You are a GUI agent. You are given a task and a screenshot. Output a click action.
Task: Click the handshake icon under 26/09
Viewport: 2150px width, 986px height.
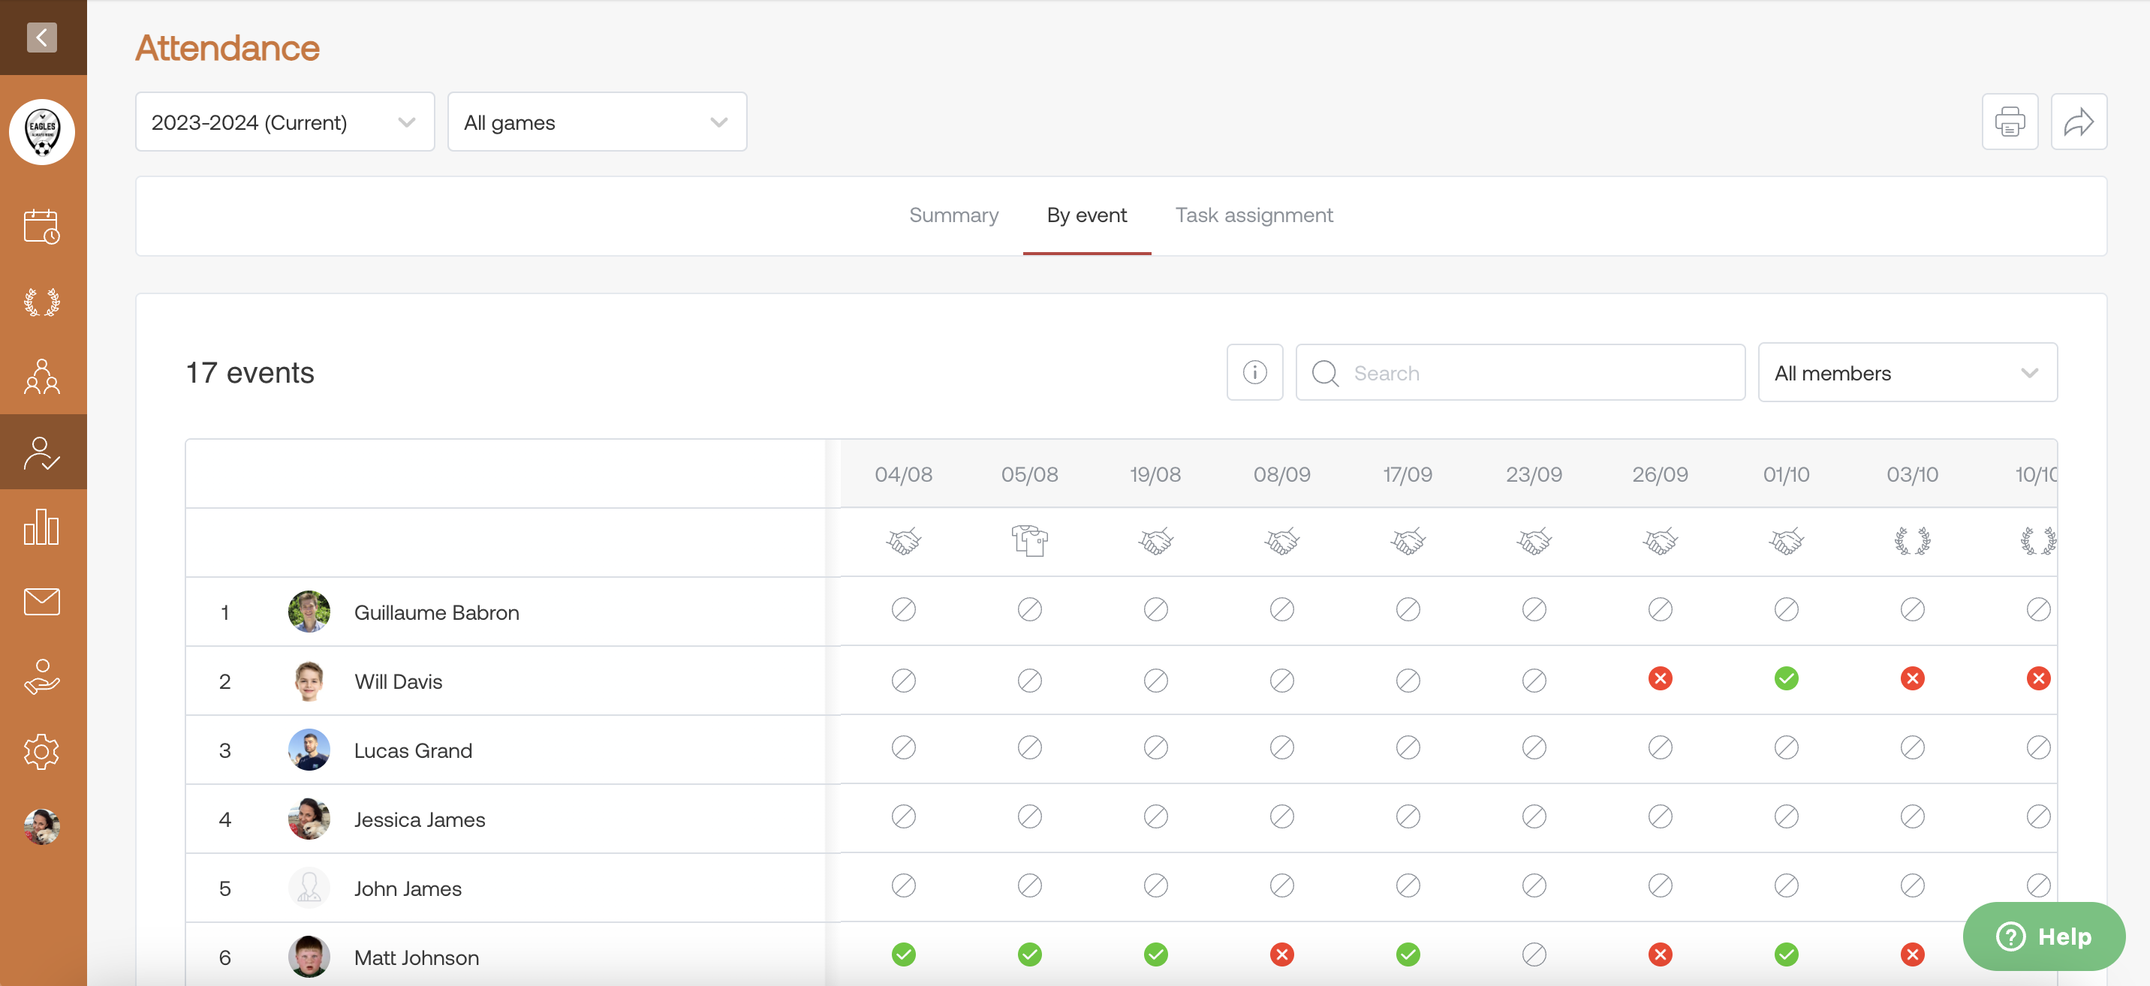(x=1660, y=541)
